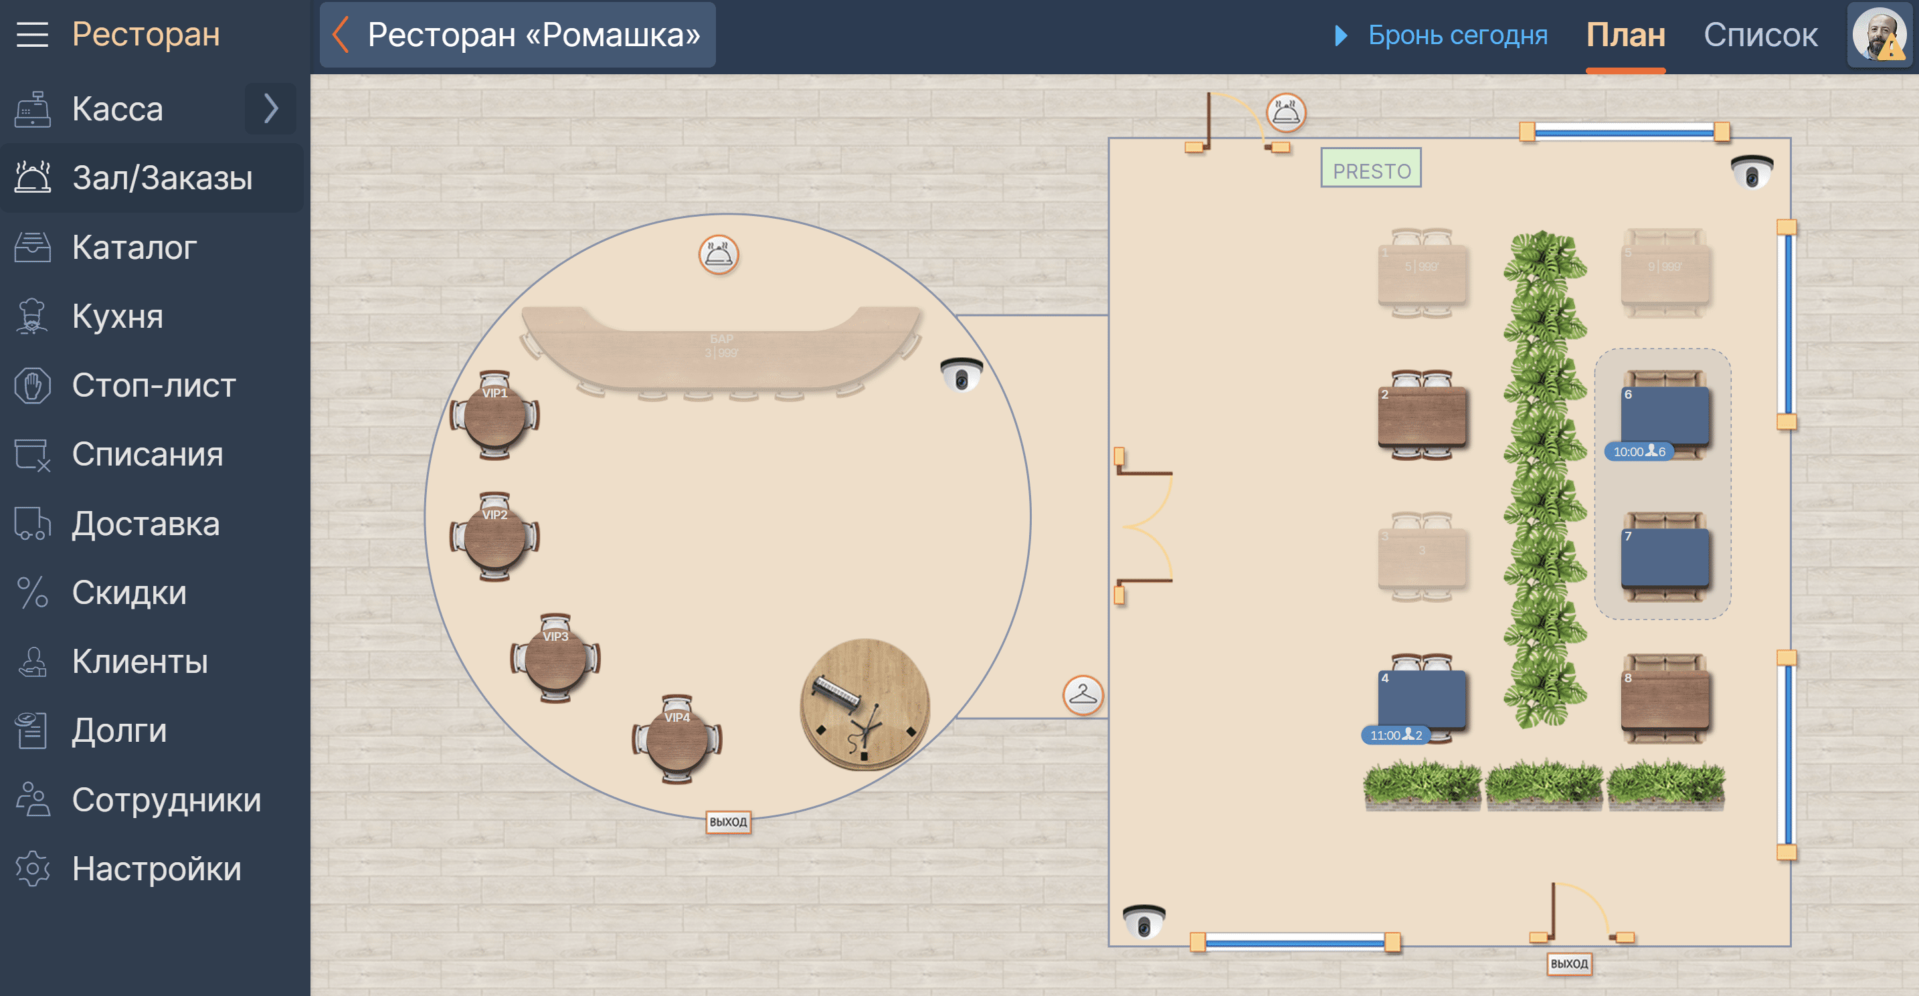Click the security camera in round hall
The image size is (1919, 996).
pyautogui.click(x=961, y=374)
